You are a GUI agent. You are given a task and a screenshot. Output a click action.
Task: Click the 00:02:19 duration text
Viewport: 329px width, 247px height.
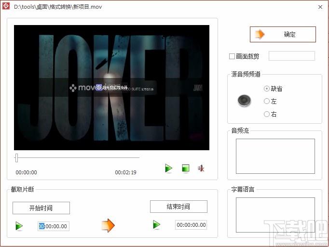125,172
